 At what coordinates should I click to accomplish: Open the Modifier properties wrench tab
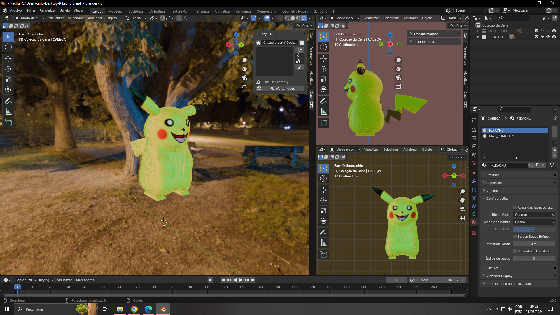474,181
